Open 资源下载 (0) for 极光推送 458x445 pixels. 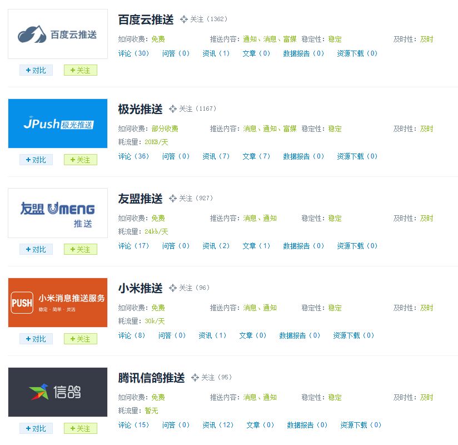pos(357,156)
